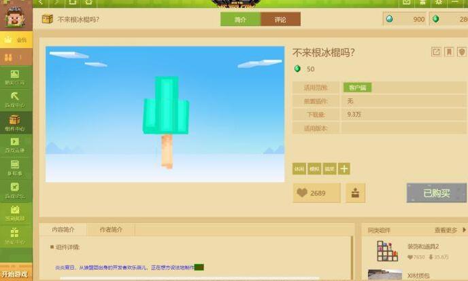Image resolution: width=468 pixels, height=281 pixels.
Task: Select the 简介 tab
Action: (x=240, y=19)
